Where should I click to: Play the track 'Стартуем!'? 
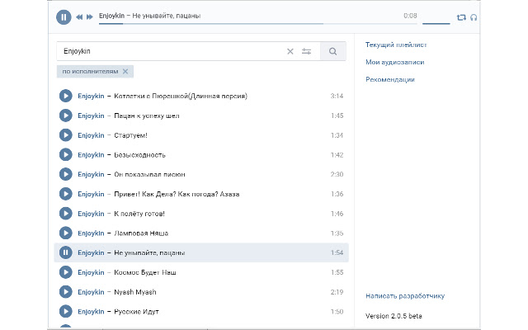pos(66,135)
